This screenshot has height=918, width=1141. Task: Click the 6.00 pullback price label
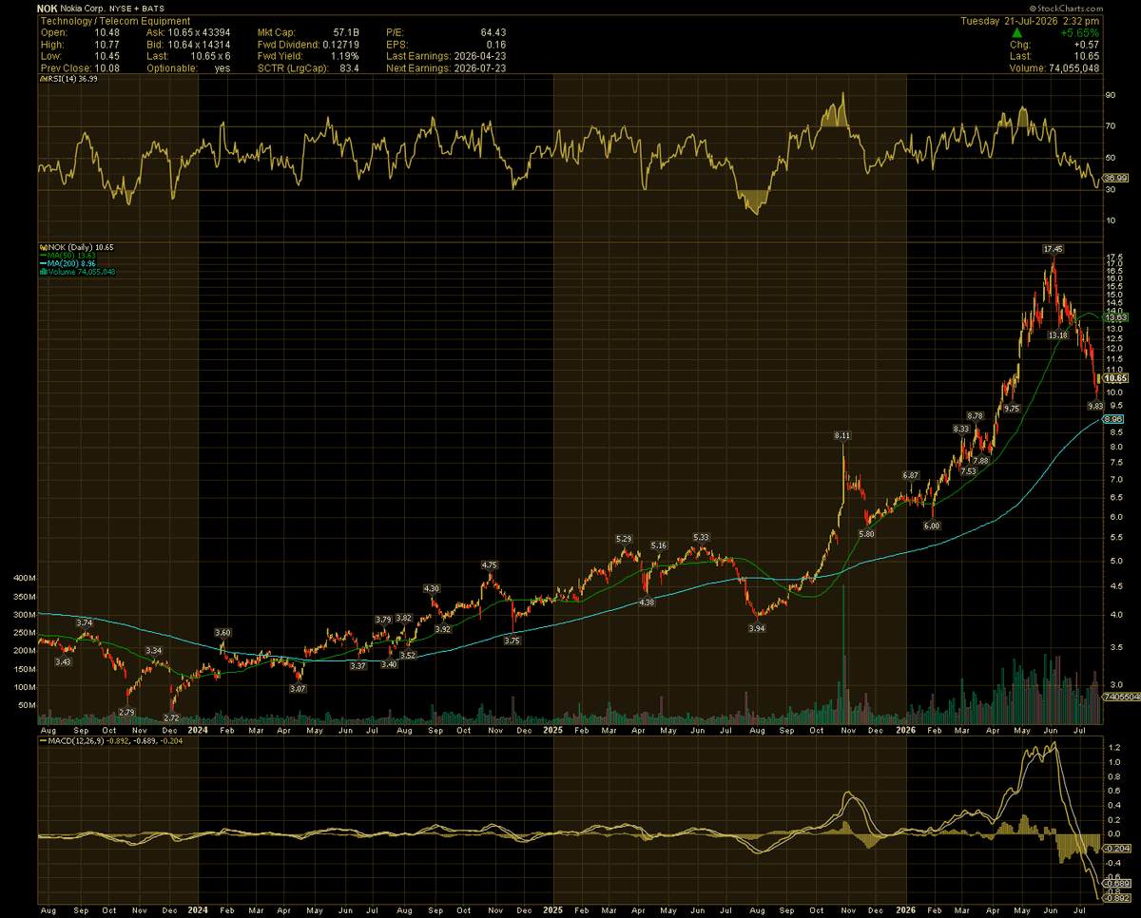(x=932, y=526)
